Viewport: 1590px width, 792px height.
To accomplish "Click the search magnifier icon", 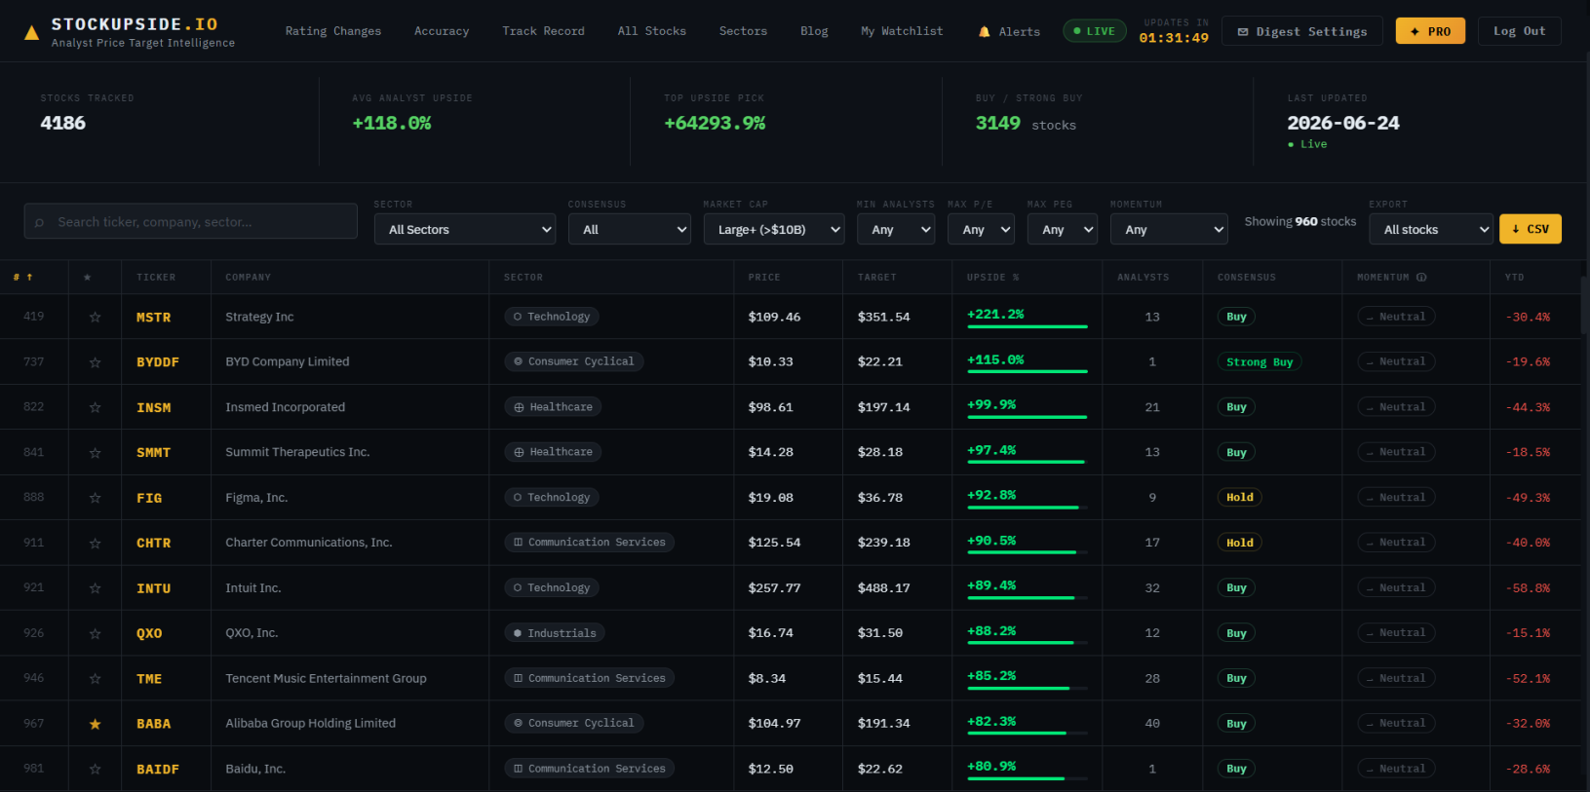I will click(39, 223).
